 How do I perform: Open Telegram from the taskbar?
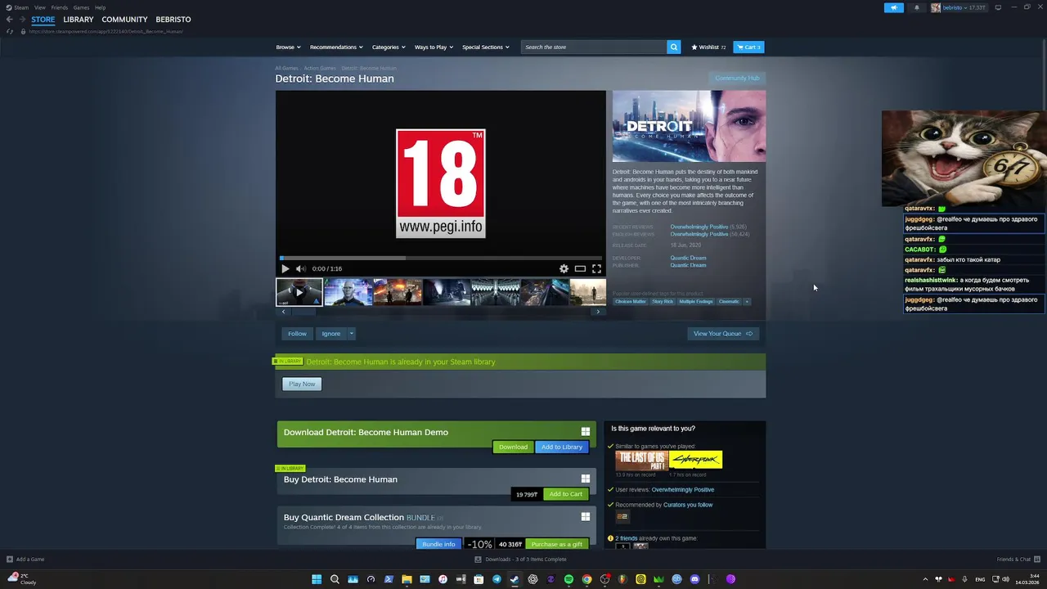click(497, 579)
